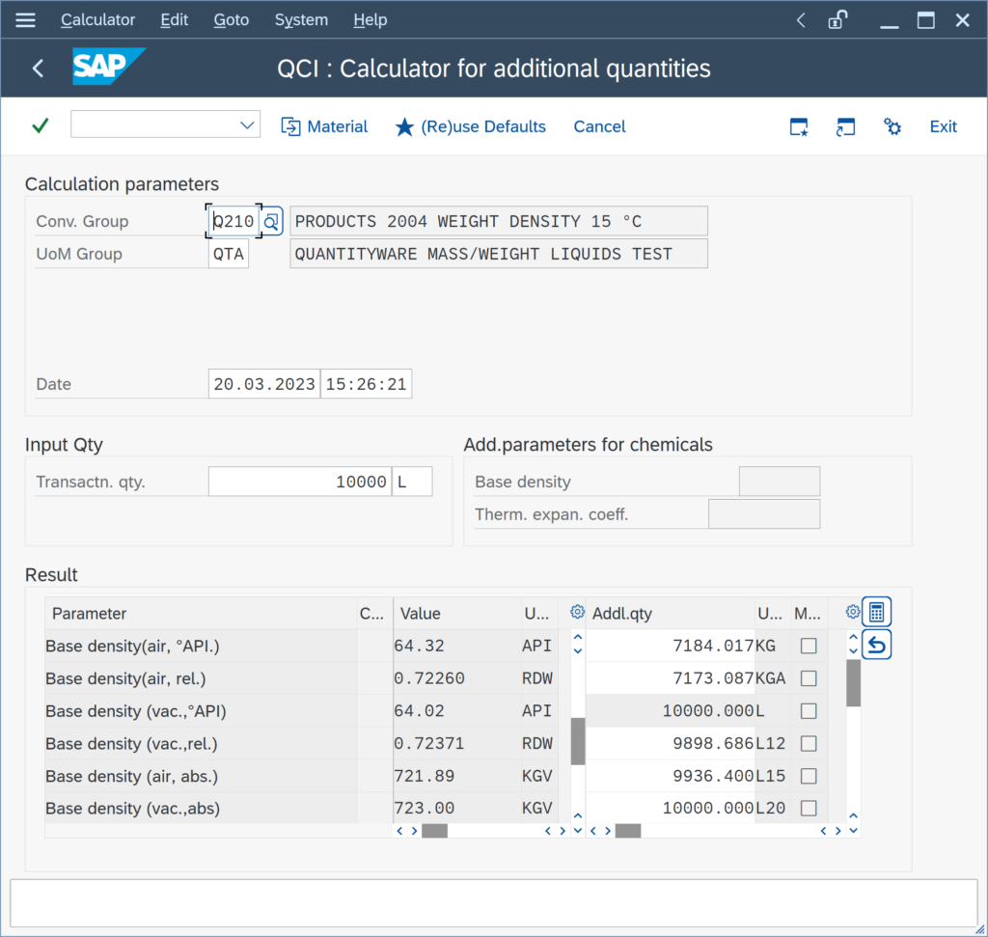Screen dimensions: 988x937
Task: Open the System menu
Action: [301, 20]
